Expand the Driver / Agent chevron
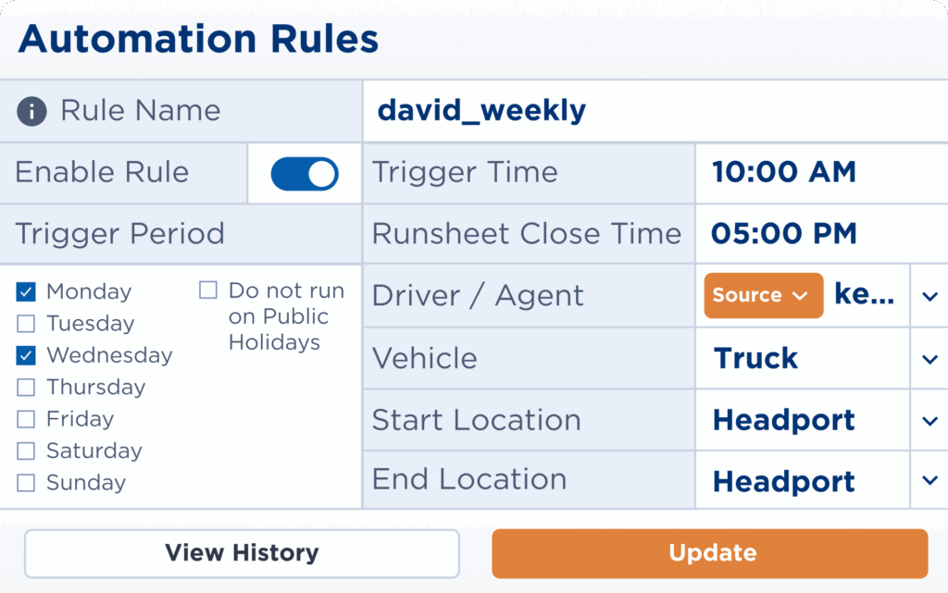 [929, 297]
